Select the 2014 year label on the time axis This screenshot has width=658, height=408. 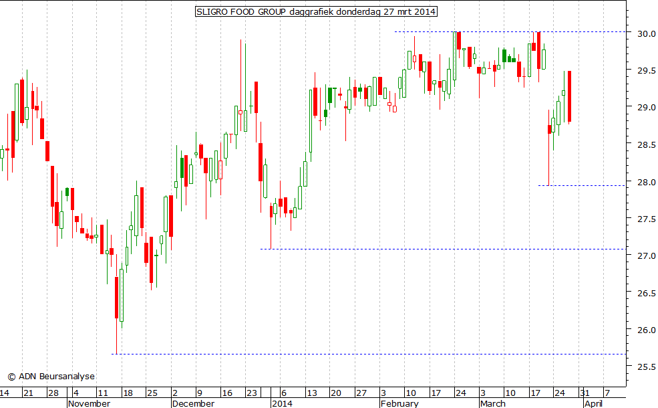(282, 403)
